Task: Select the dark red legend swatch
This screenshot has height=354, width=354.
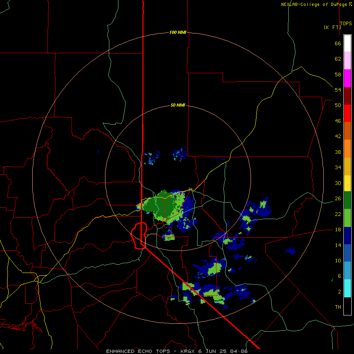Action: pos(347,96)
